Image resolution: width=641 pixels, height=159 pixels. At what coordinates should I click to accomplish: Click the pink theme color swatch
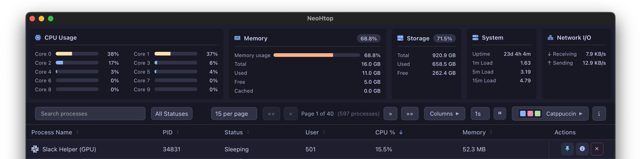pyautogui.click(x=530, y=114)
